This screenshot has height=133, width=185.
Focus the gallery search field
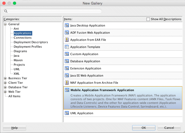(53, 11)
